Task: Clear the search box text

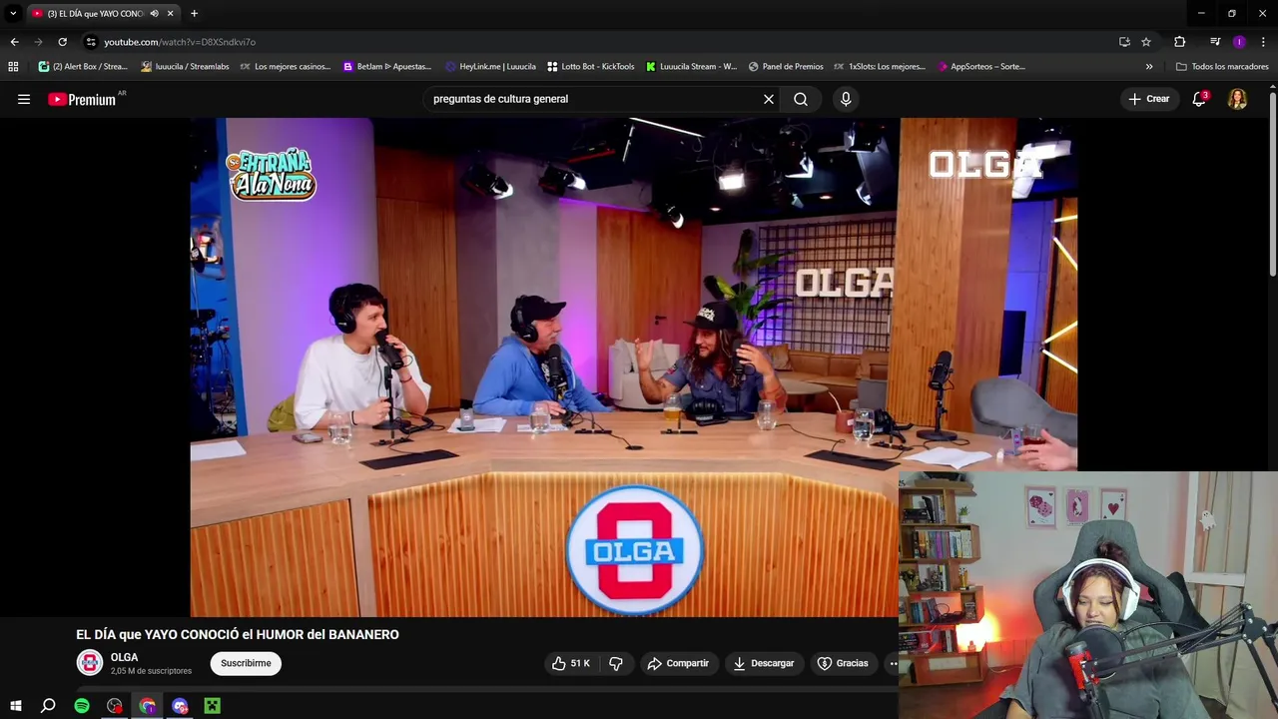Action: coord(769,99)
